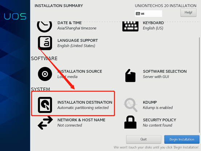
Task: Click Installation Destination hard disk icon
Action: pyautogui.click(x=45, y=105)
